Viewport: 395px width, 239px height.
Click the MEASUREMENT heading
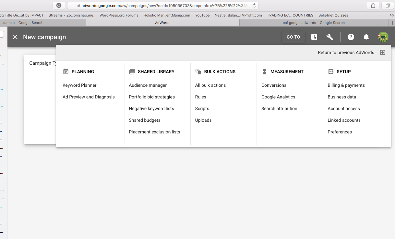tap(287, 72)
